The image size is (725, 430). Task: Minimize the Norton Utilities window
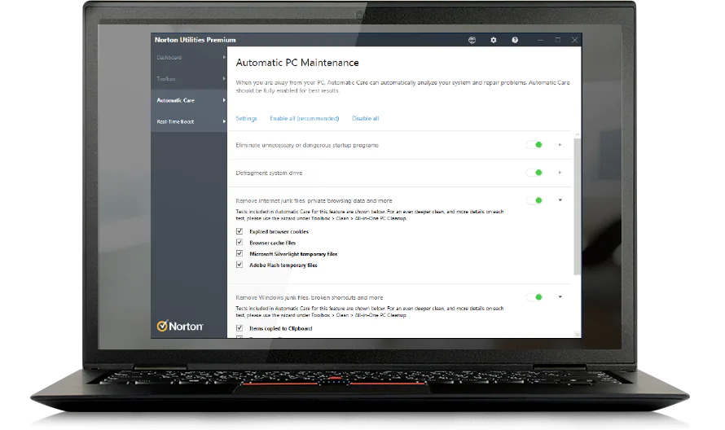tap(540, 40)
